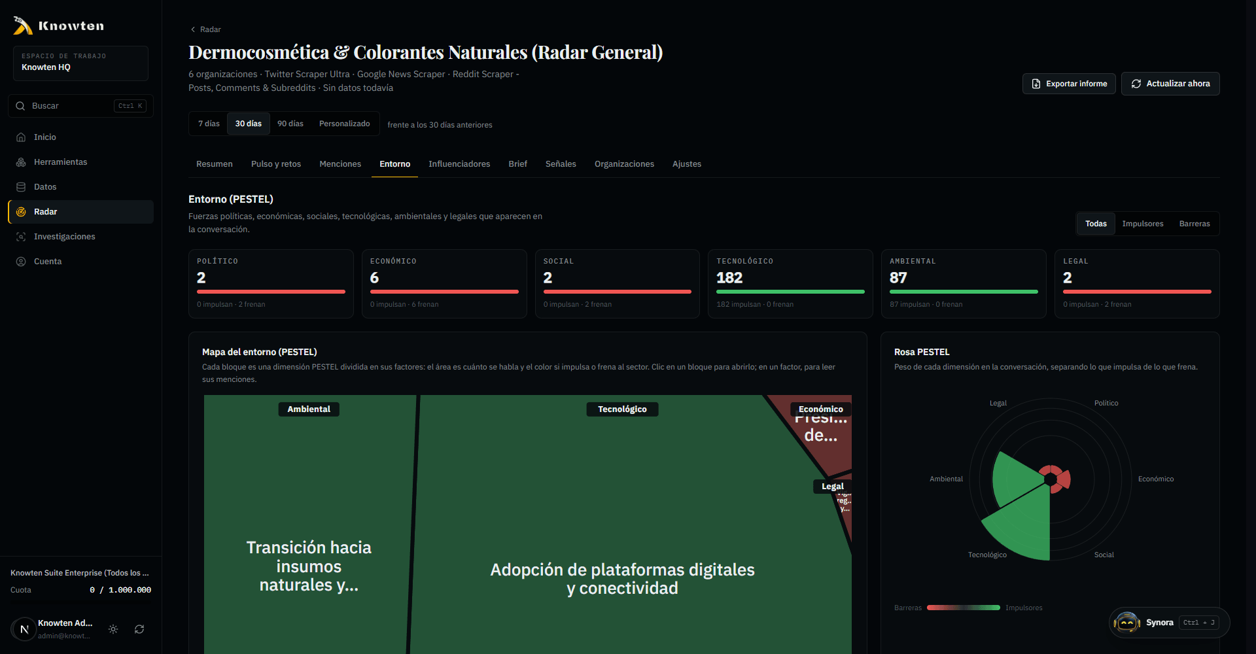Click the Knowten Admin user name
The width and height of the screenshot is (1256, 654).
click(x=65, y=623)
